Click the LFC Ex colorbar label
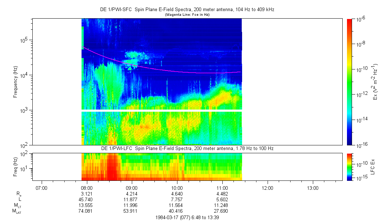Image resolution: width=389 pixels, height=222 pixels. [x=372, y=167]
